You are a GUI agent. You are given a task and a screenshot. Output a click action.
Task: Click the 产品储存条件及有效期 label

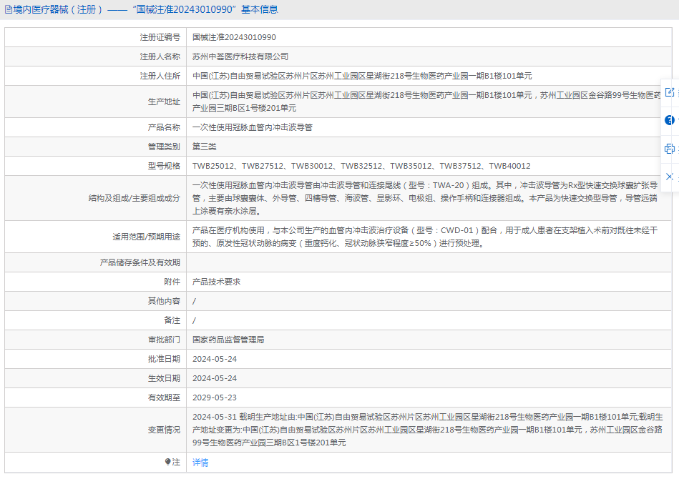coord(140,262)
